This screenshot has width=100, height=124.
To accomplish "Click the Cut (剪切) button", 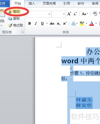I will (14, 11).
